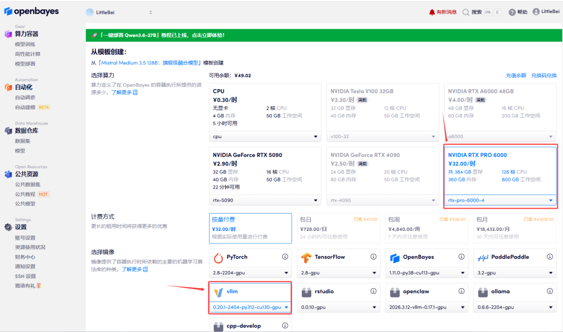Open 高性能计算 in sidebar
563x332 pixels.
[x=28, y=54]
